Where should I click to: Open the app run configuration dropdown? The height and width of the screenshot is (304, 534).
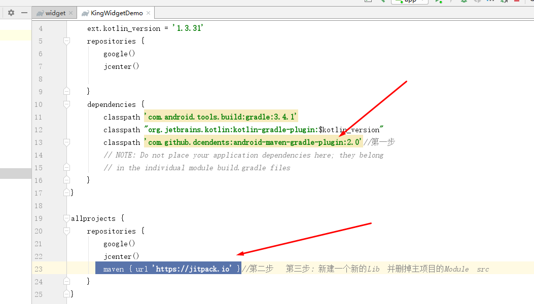point(409,2)
